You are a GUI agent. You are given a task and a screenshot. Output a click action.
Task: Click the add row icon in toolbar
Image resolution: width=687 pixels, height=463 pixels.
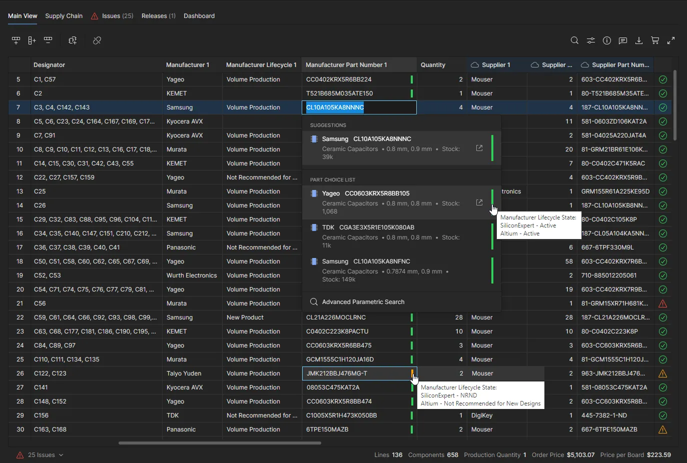click(16, 40)
